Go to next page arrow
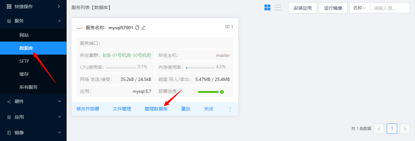Screen dimensions: 415x141 pos(405,129)
